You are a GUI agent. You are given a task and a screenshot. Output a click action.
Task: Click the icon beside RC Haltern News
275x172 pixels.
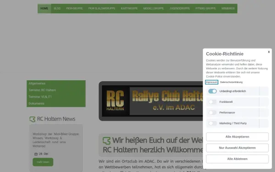[x=33, y=119]
